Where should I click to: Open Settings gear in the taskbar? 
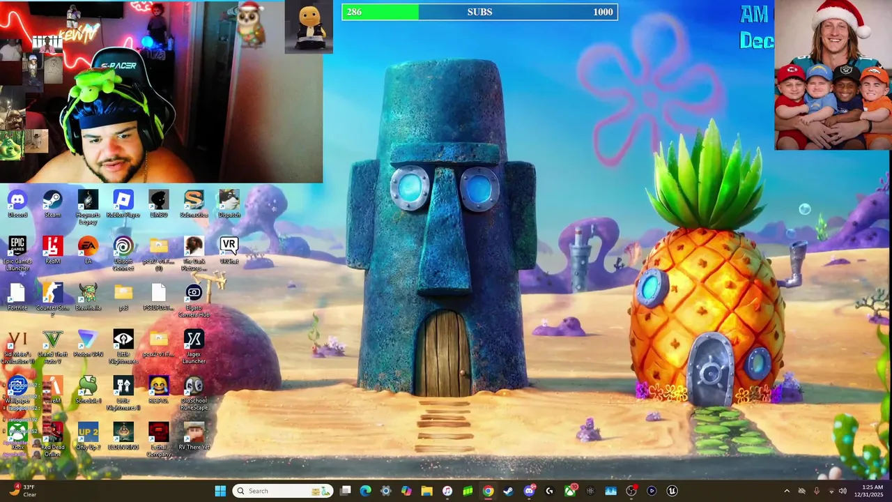[385, 491]
